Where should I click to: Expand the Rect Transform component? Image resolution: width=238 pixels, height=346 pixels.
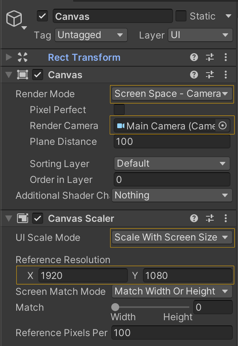[9, 58]
